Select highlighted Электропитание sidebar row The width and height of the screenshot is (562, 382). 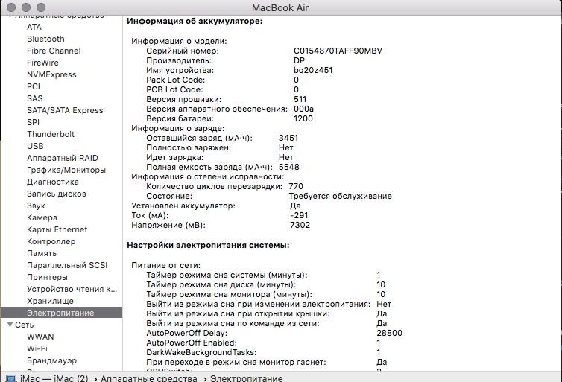pyautogui.click(x=61, y=313)
